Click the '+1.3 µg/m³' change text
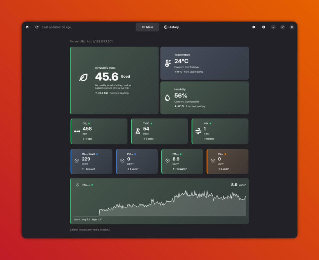The image size is (319, 260). [180, 169]
